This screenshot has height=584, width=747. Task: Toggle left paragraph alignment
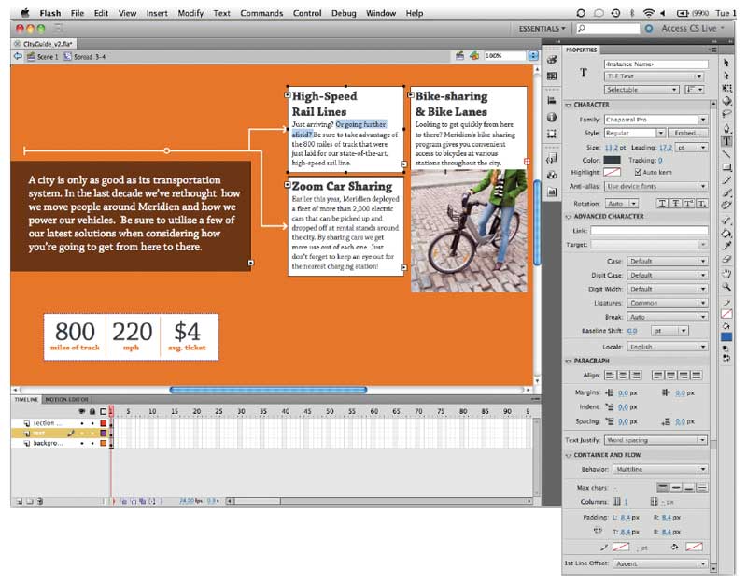click(x=611, y=376)
